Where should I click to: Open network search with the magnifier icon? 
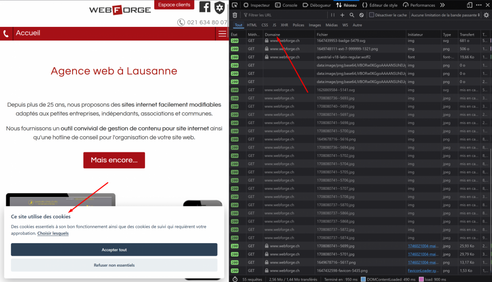click(352, 15)
